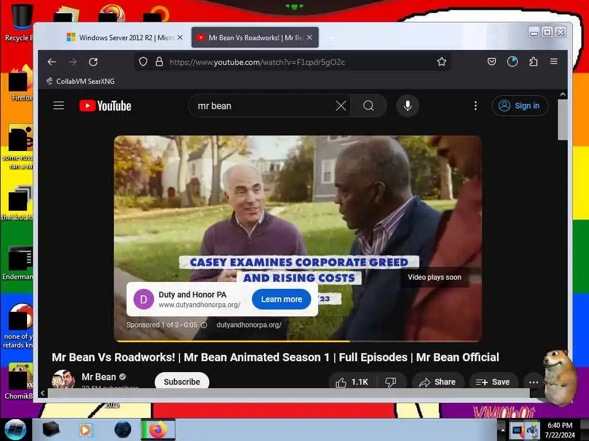
Task: Open the tracking protection shield icon
Action: pyautogui.click(x=143, y=61)
